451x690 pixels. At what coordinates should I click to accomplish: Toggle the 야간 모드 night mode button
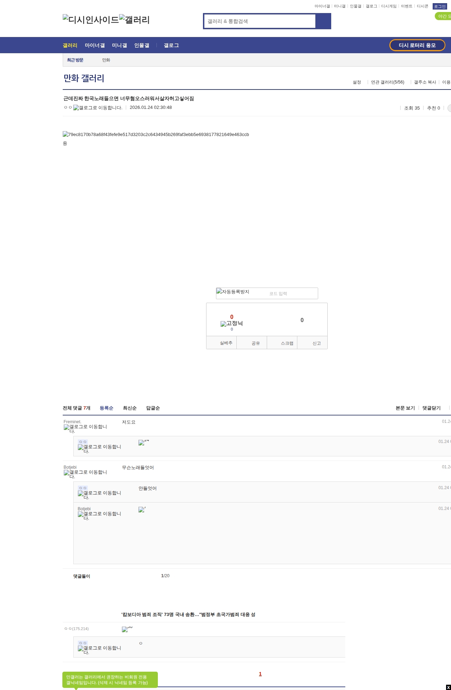(x=443, y=16)
